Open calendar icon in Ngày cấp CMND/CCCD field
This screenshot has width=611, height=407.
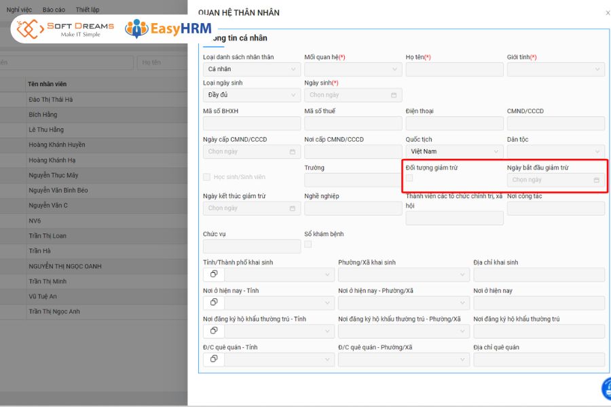click(x=292, y=151)
